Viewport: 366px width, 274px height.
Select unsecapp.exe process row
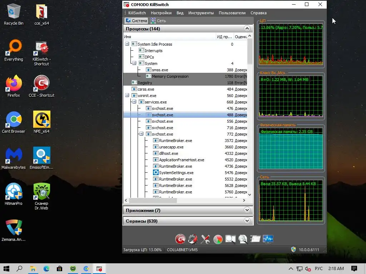(x=185, y=147)
